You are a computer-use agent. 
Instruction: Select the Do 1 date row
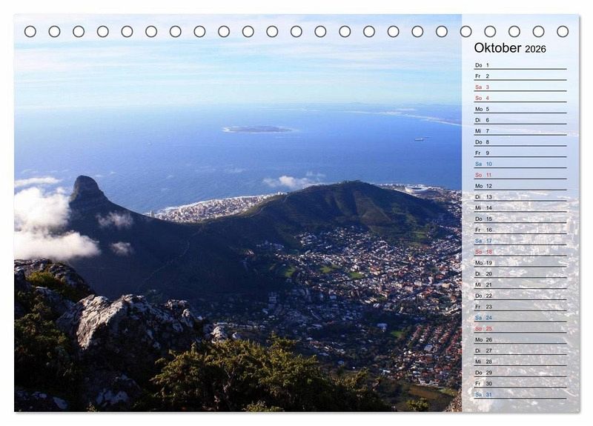pos(520,65)
